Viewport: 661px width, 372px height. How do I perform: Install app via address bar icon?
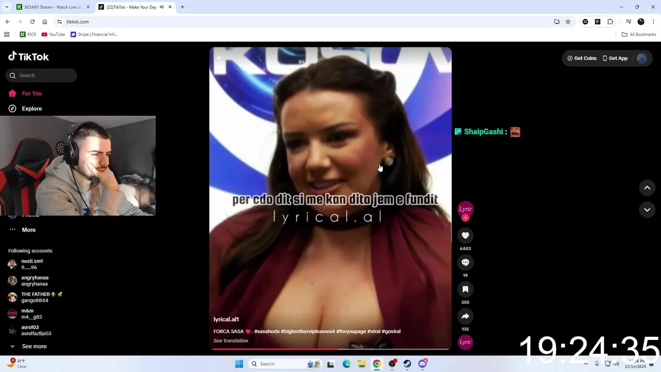(x=557, y=22)
